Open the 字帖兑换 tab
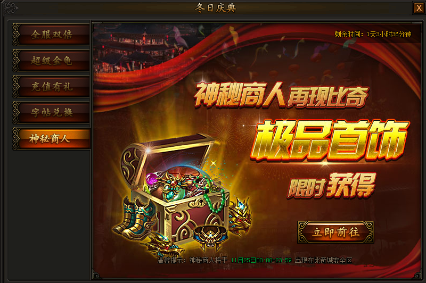Screen dimensions: 426x283 [x=51, y=113]
